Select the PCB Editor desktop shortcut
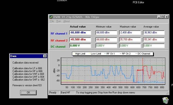173x105 pixels. click(x=138, y=2)
